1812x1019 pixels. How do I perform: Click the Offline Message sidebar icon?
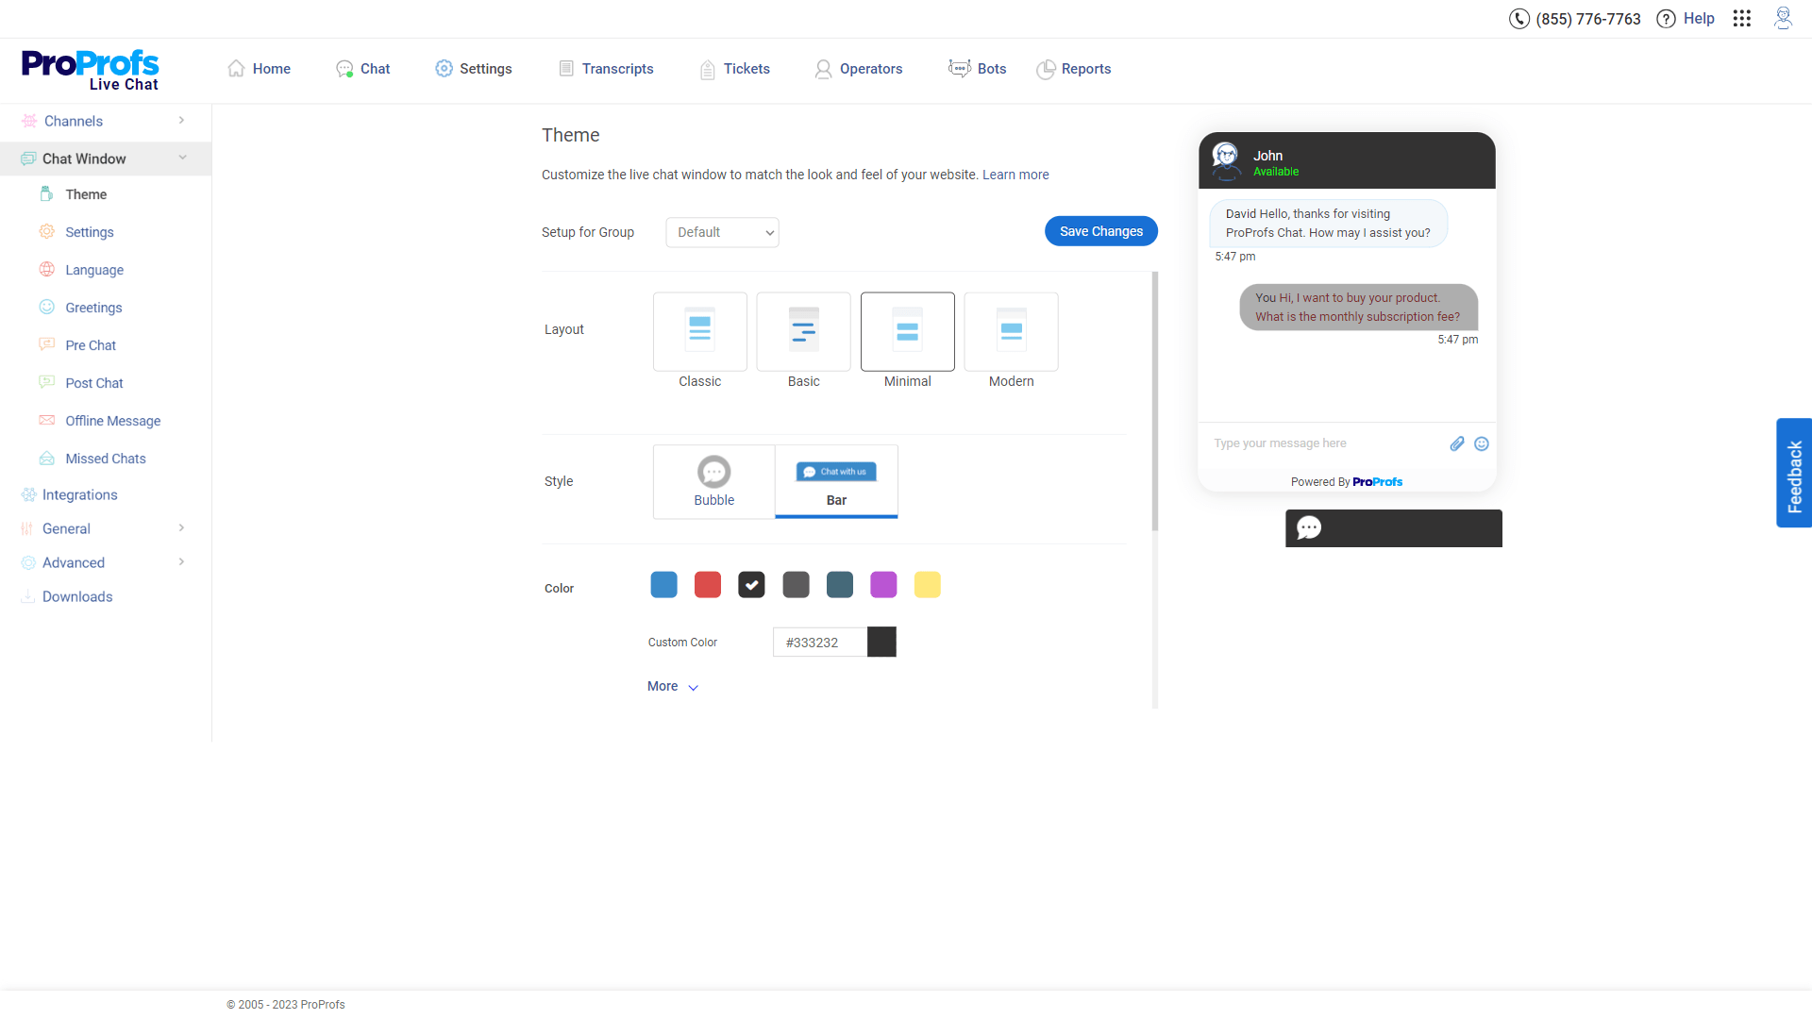[47, 420]
